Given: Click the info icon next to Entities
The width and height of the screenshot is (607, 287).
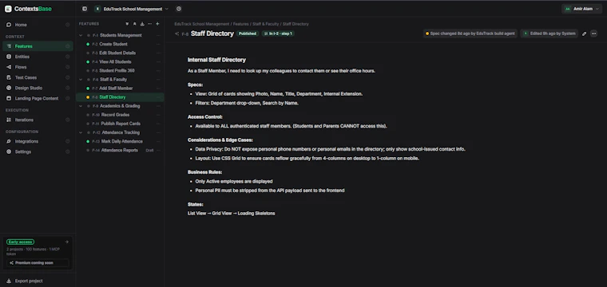Looking at the screenshot, I should [68, 57].
